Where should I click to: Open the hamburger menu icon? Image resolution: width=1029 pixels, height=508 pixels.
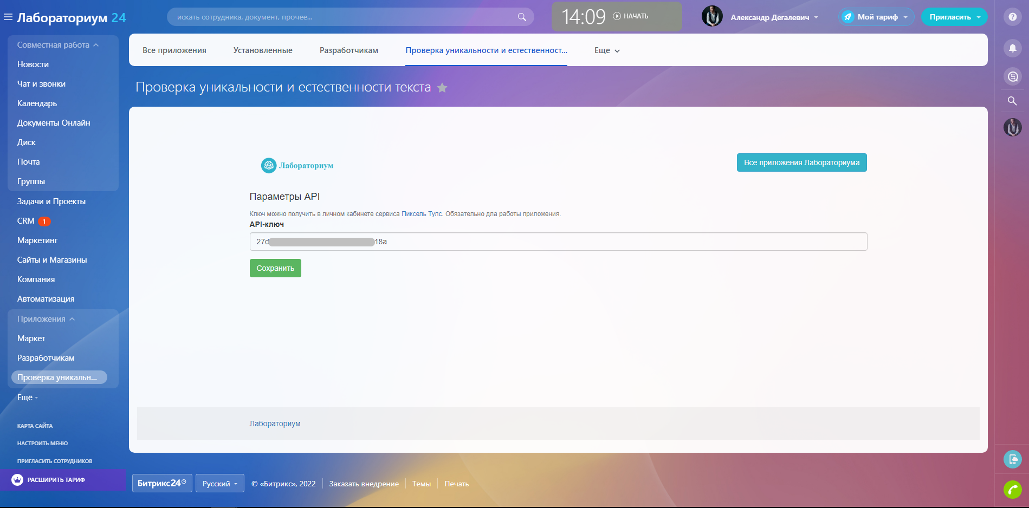tap(8, 17)
